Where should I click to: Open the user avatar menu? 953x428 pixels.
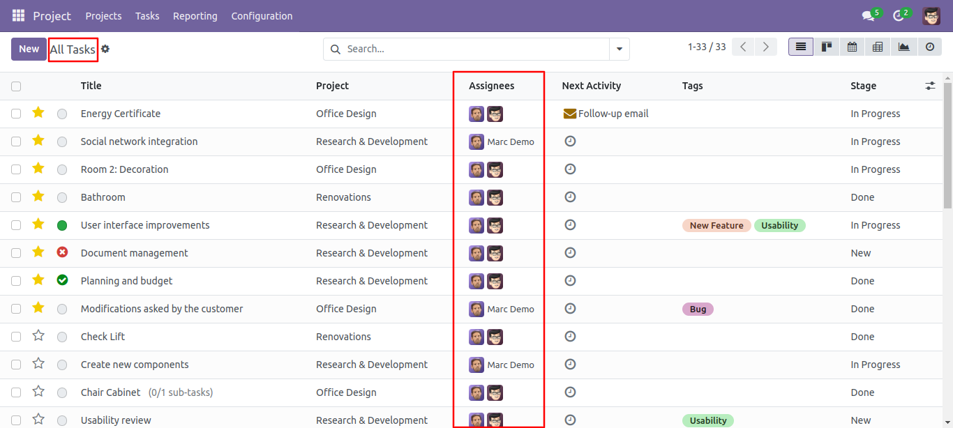coord(931,15)
